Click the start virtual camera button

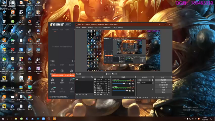(163, 85)
